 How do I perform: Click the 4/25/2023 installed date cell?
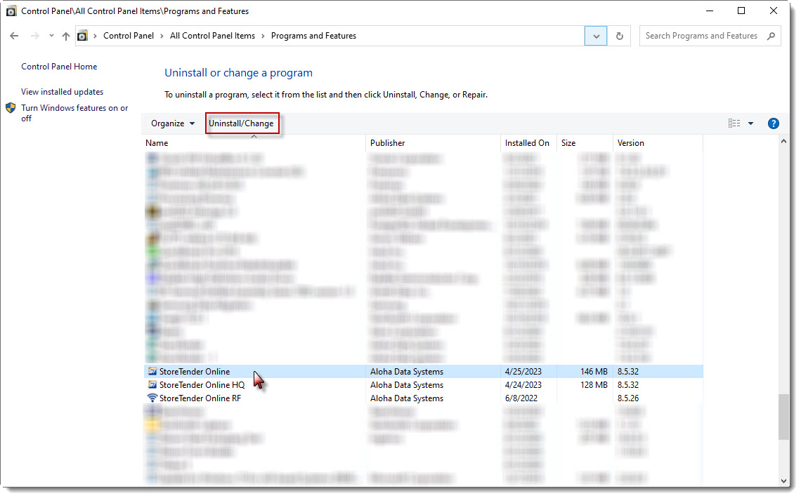click(523, 372)
